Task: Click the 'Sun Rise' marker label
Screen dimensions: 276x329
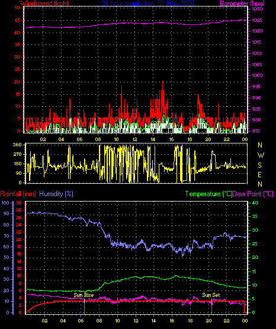Action: click(x=84, y=295)
